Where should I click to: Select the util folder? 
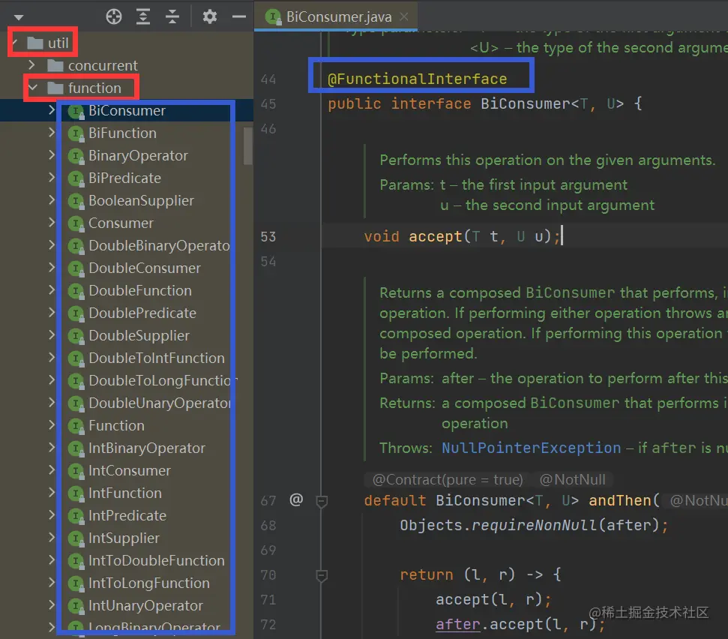(x=48, y=43)
